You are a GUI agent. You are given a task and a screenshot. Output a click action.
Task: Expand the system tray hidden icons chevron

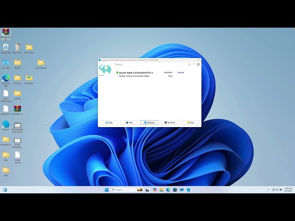[269, 190]
